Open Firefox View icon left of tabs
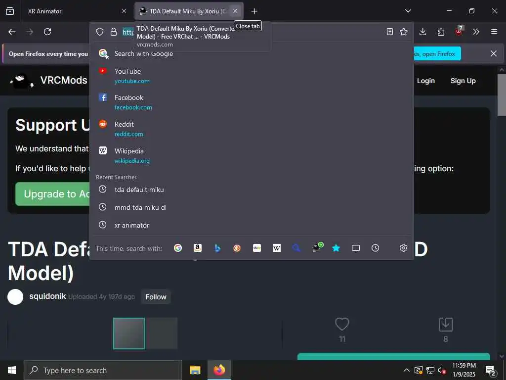The height and width of the screenshot is (380, 506). coord(10,11)
